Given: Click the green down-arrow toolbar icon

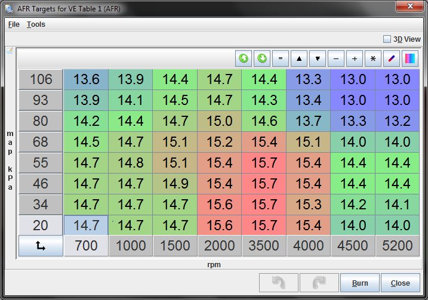Looking at the screenshot, I should [261, 58].
